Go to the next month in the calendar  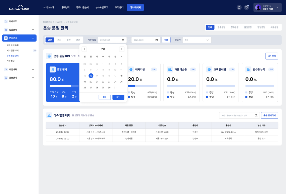click(x=122, y=49)
